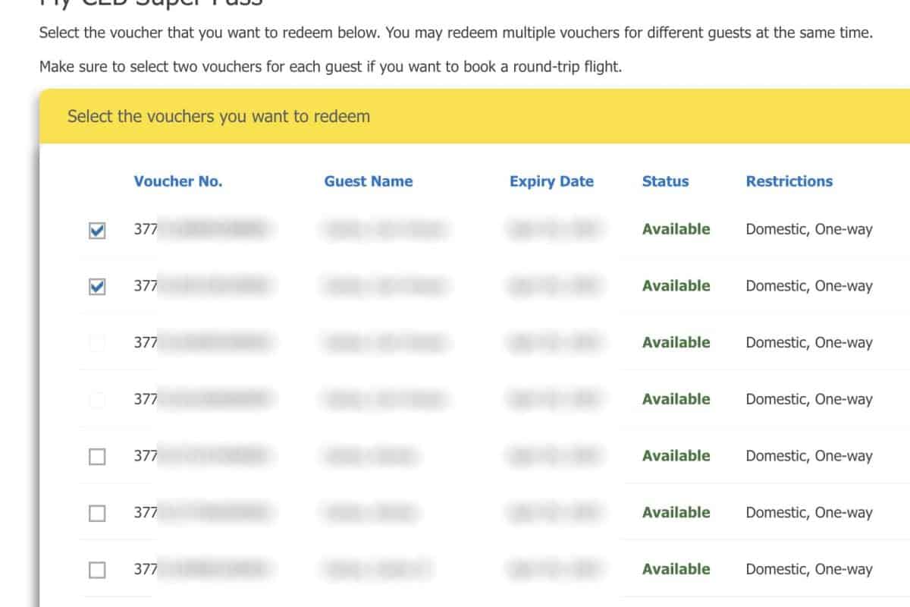Click the first row's Domestic, One-way restriction
Viewport: 910px width, 607px height.
coord(808,229)
